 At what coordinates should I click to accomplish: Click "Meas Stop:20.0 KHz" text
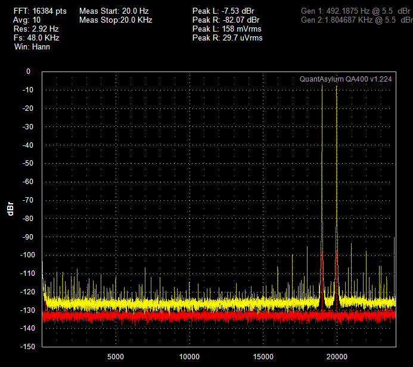[x=116, y=20]
